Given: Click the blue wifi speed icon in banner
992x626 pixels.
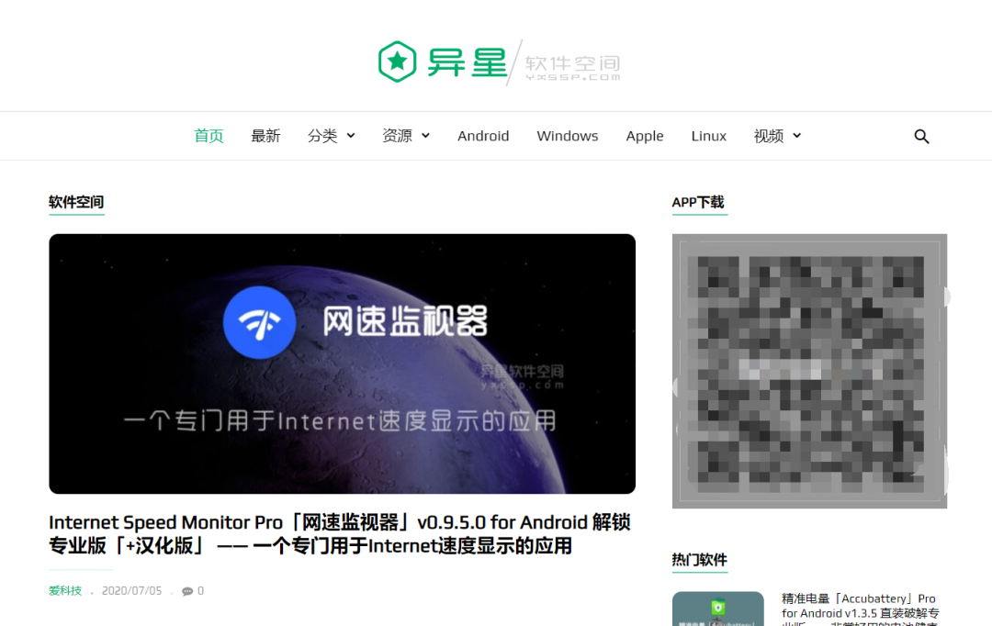Looking at the screenshot, I should (259, 322).
